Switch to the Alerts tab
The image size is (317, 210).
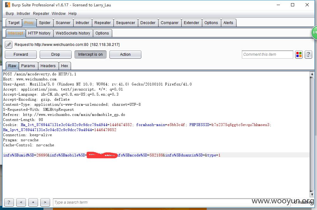228,23
